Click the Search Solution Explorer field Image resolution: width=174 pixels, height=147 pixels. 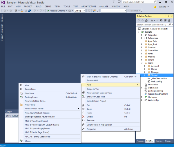pyautogui.click(x=152, y=25)
